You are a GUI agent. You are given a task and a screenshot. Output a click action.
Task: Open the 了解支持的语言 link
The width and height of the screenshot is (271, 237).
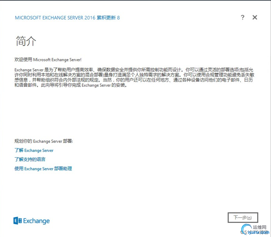[x=30, y=159]
